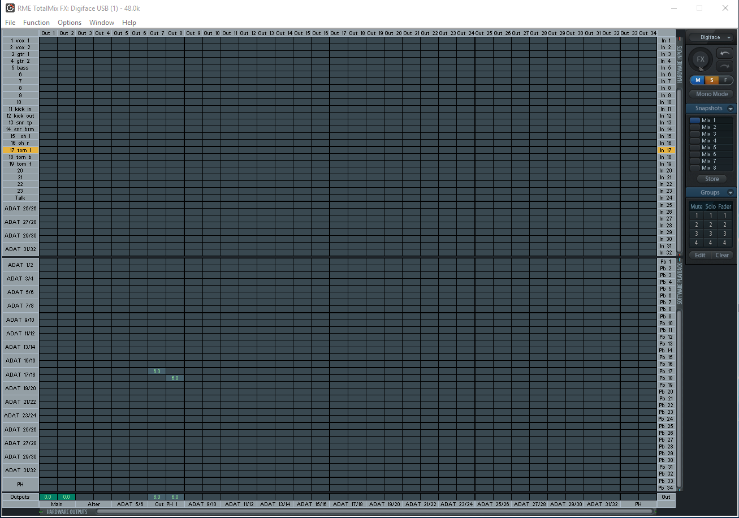Select snapshot Mix 2
The width and height of the screenshot is (739, 518).
point(711,127)
